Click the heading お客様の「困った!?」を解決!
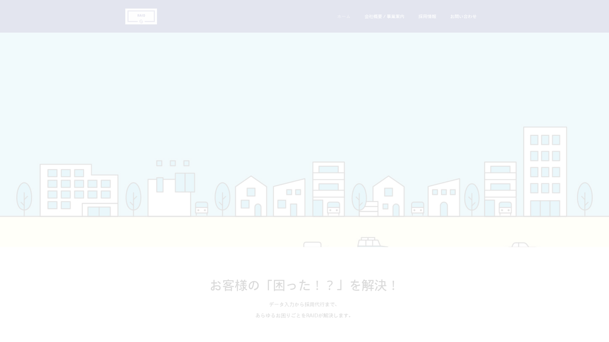 point(304,285)
